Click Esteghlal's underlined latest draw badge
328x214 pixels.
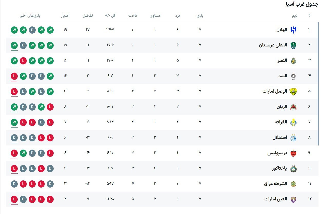(x=14, y=138)
